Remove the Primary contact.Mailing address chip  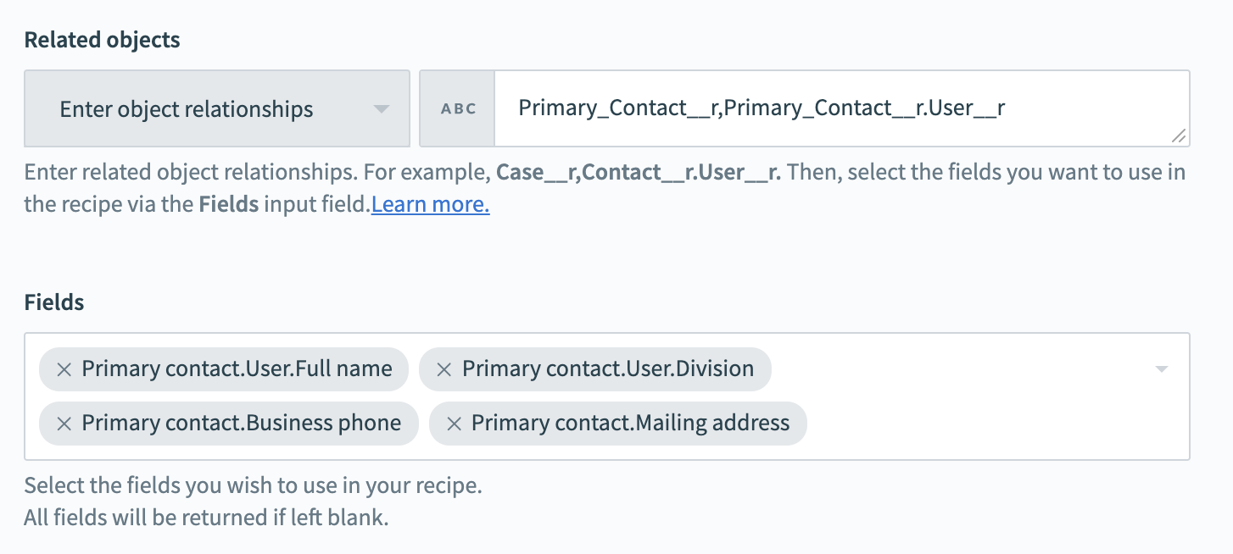(454, 424)
